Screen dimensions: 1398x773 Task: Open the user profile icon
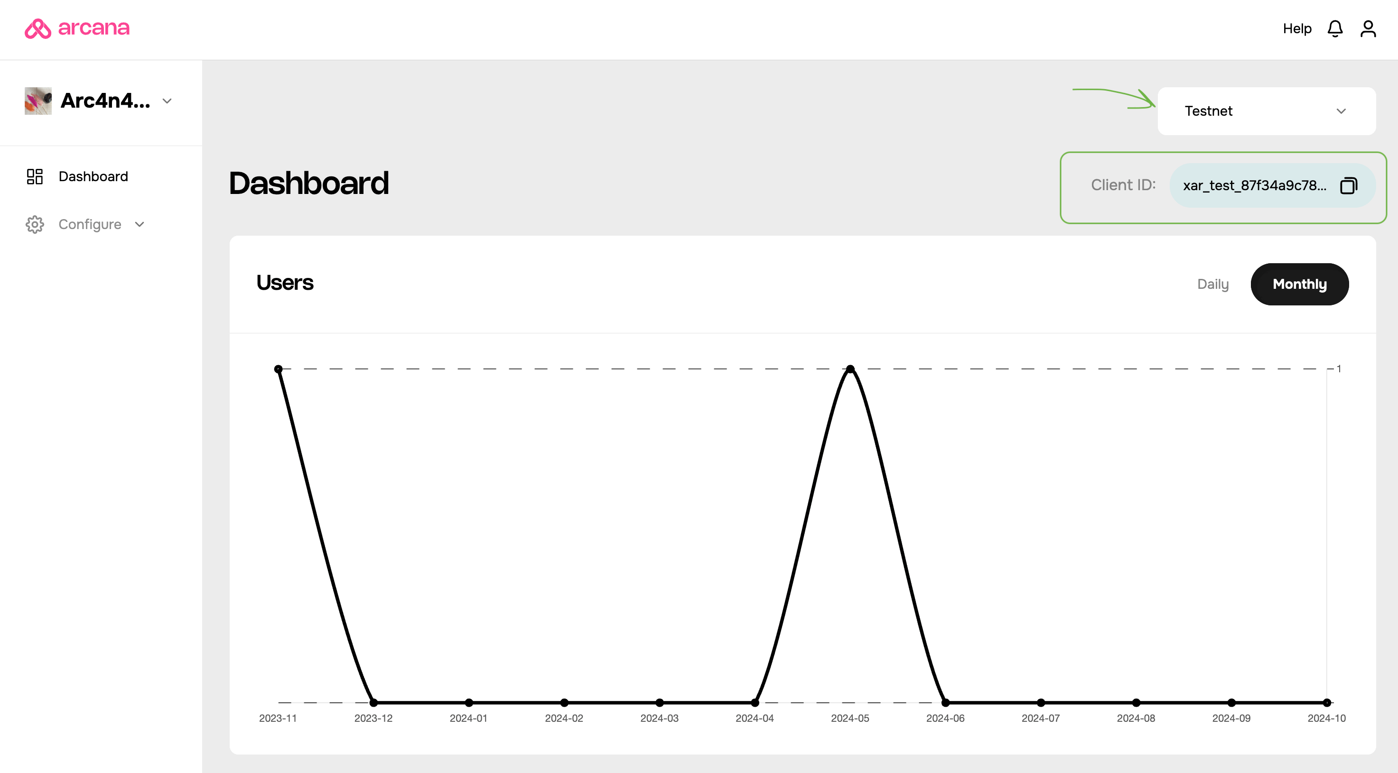click(x=1368, y=28)
